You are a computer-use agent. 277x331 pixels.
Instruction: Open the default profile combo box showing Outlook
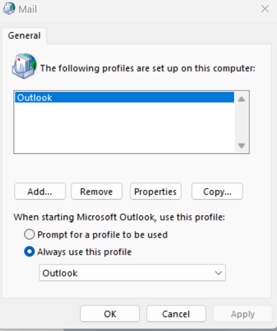pos(132,273)
